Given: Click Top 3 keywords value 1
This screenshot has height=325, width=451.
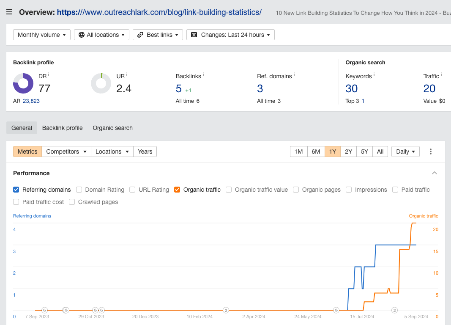Looking at the screenshot, I should [x=363, y=101].
